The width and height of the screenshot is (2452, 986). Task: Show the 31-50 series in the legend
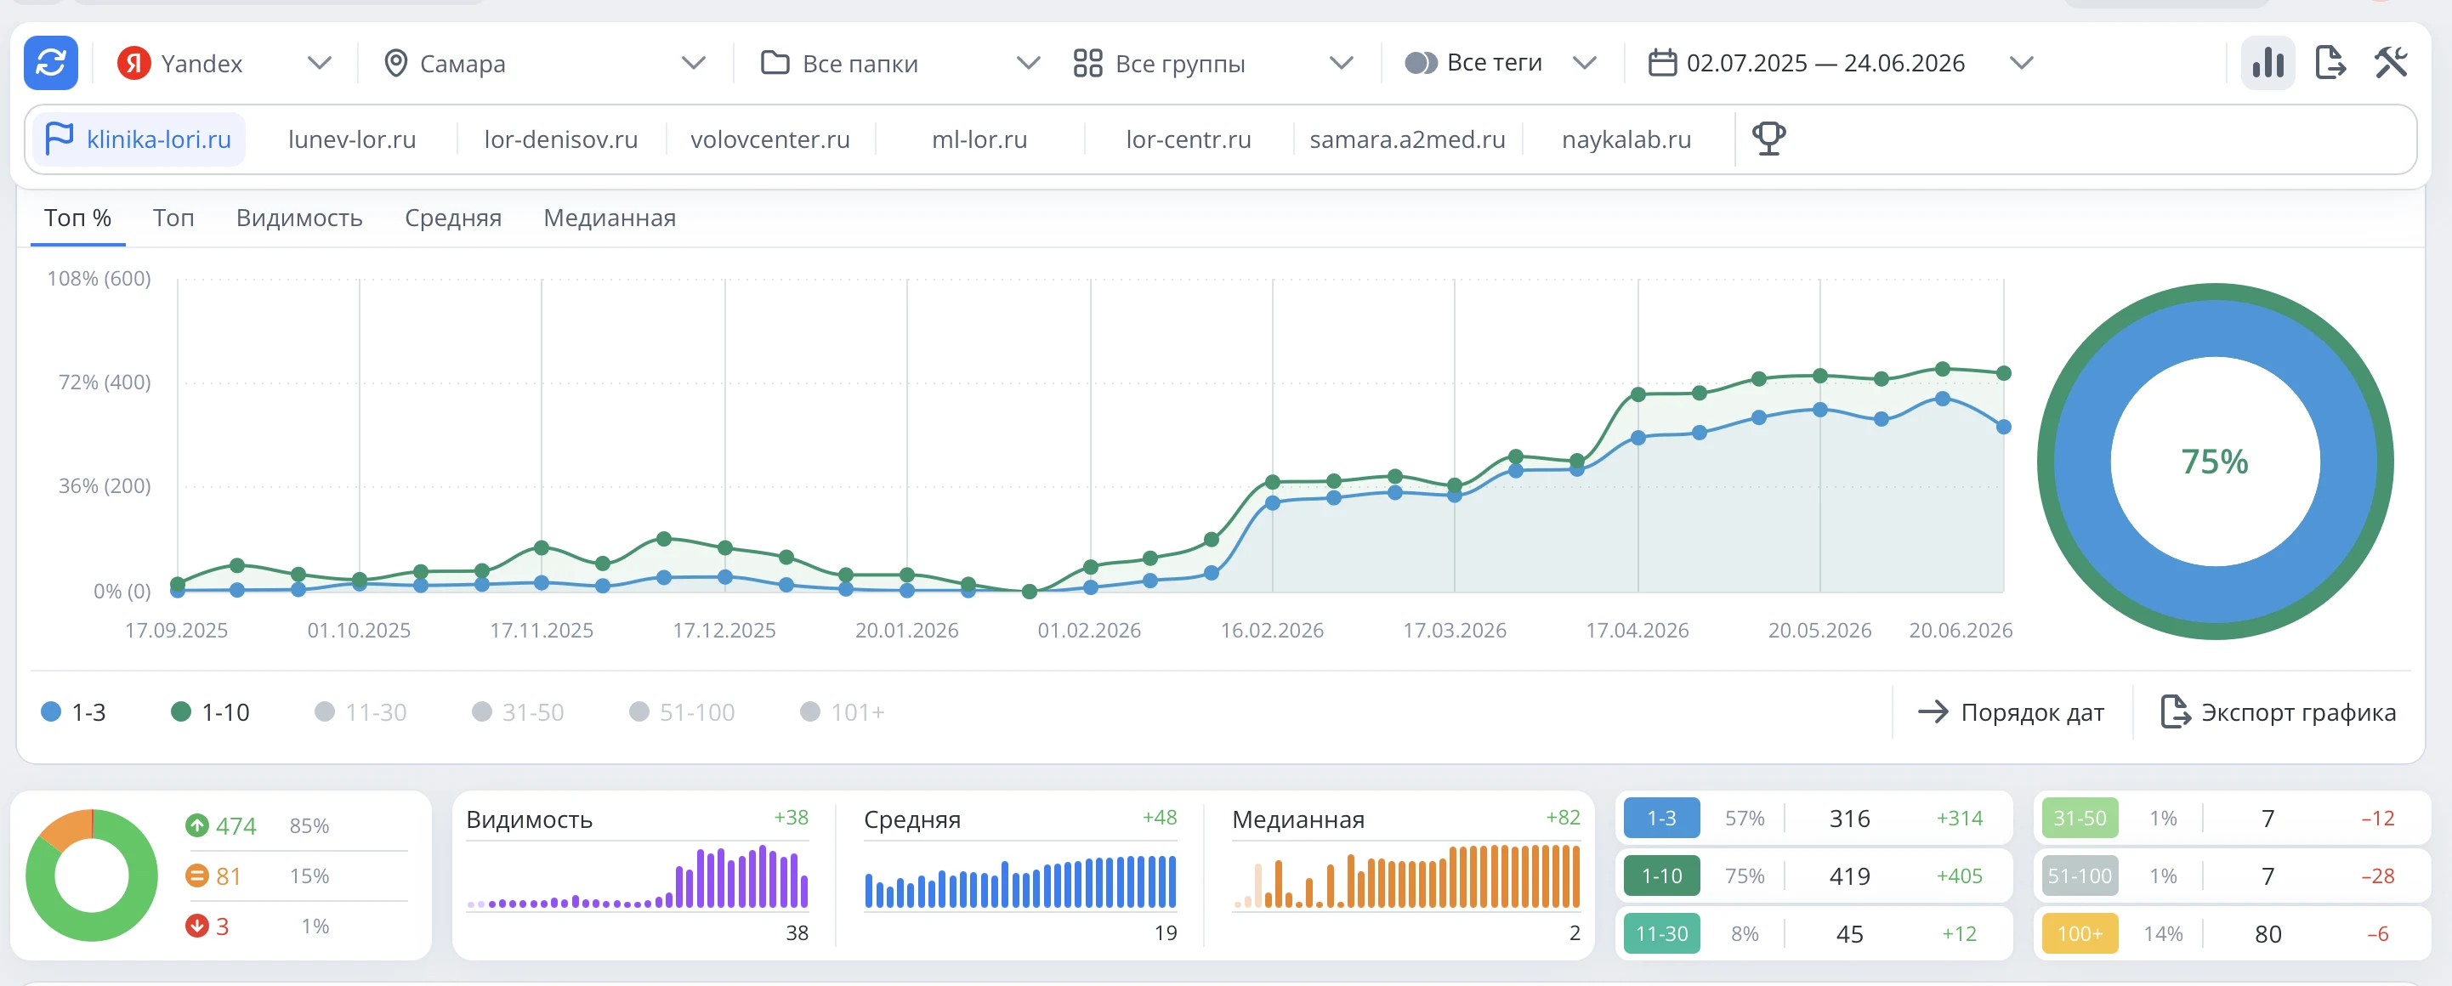point(518,712)
